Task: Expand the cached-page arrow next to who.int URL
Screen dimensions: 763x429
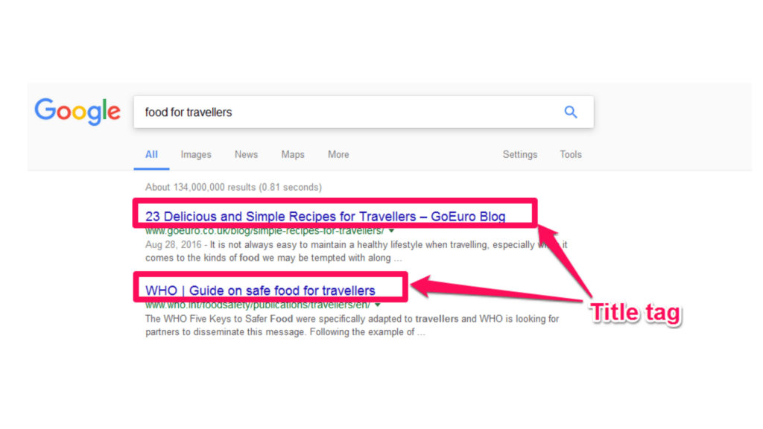Action: pos(377,304)
